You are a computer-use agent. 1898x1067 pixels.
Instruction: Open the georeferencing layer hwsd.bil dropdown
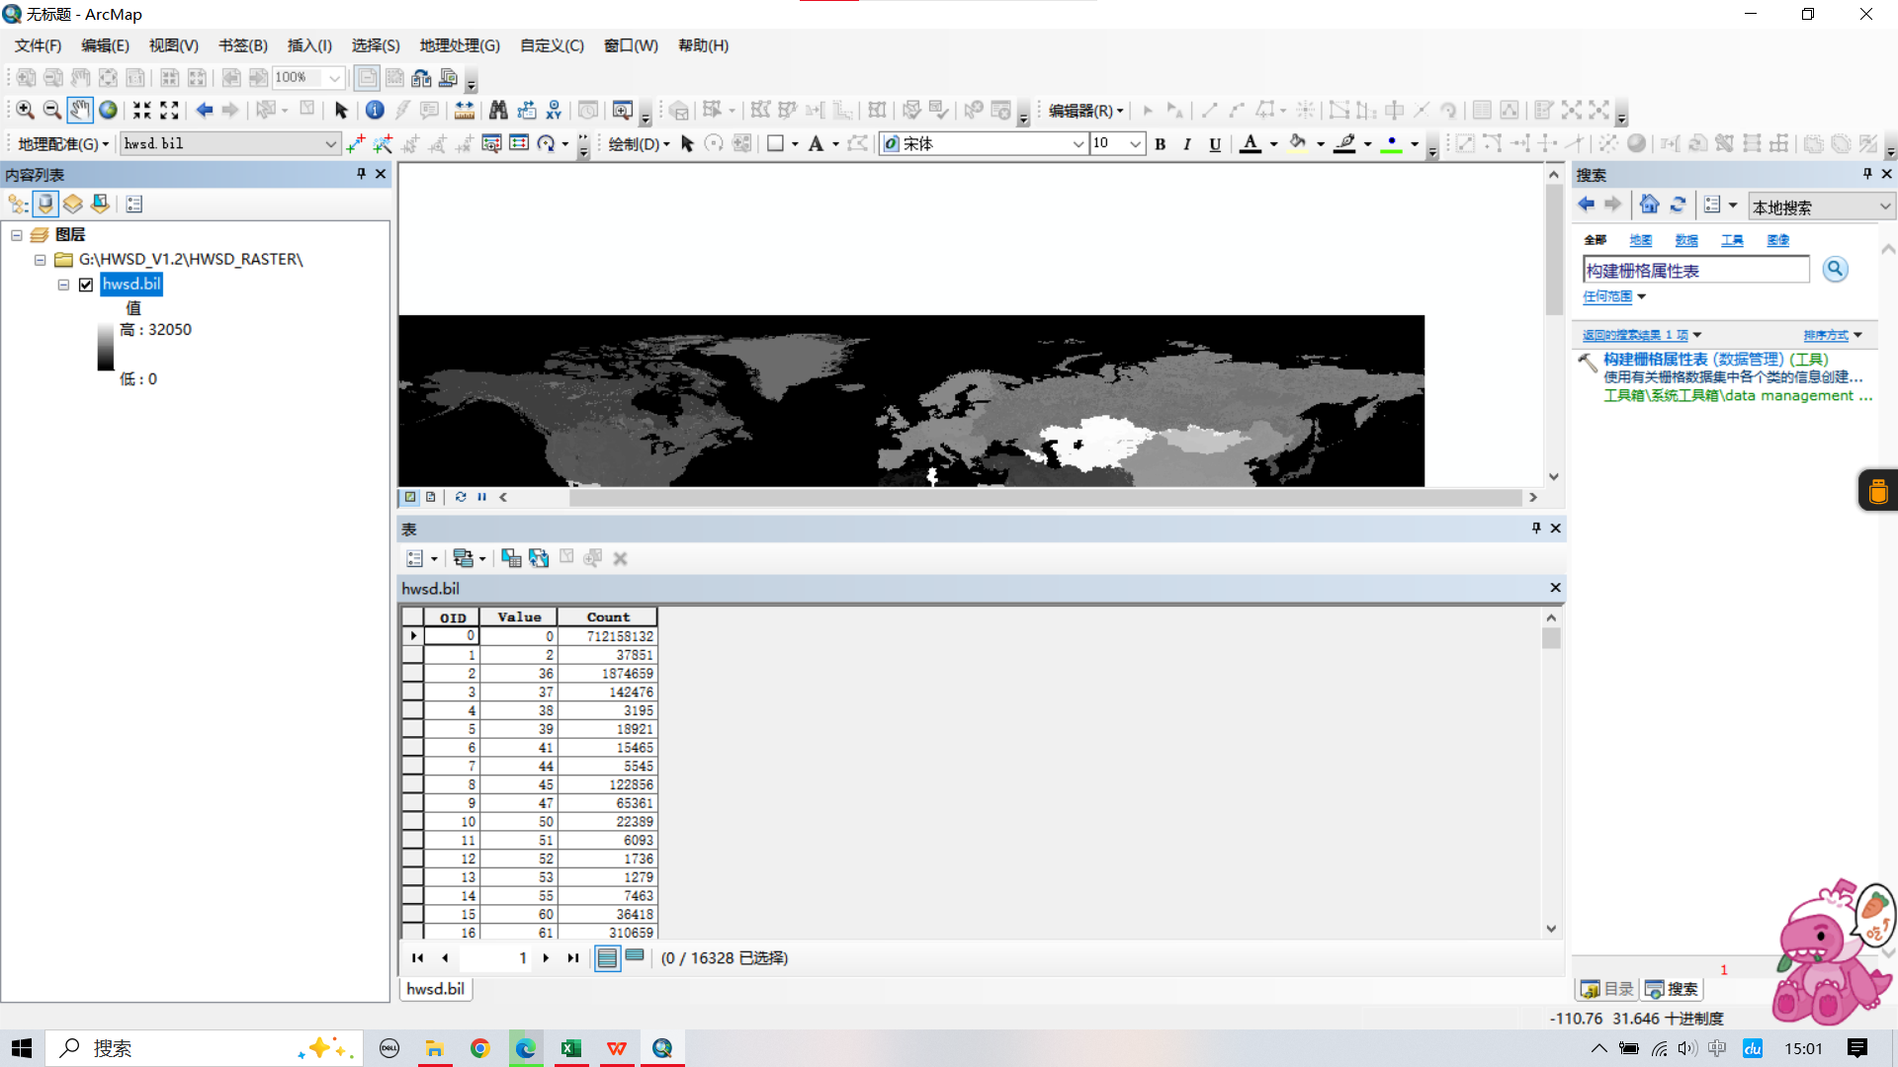(x=330, y=144)
